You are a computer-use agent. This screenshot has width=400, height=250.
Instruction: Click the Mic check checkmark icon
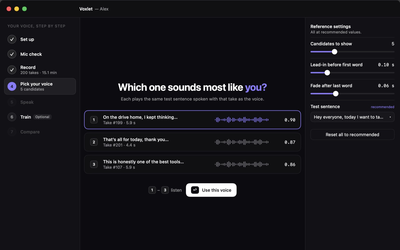click(x=12, y=54)
